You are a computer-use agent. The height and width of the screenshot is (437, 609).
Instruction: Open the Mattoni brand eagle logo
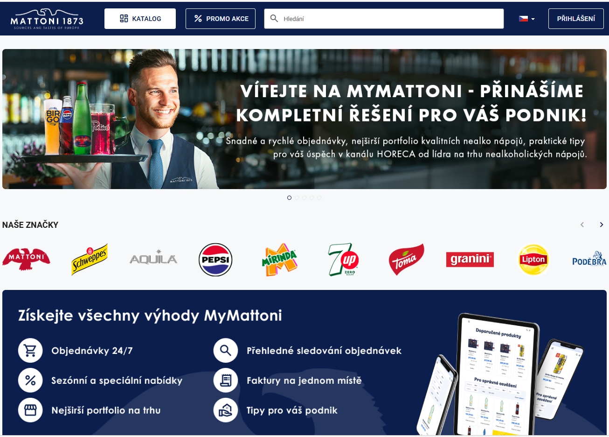26,259
